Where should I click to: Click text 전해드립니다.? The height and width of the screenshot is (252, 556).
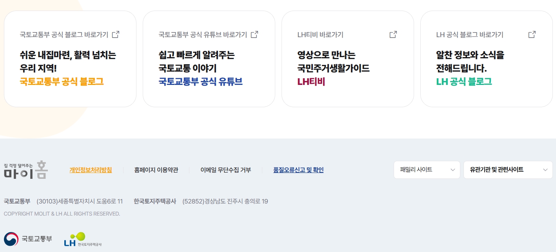click(462, 68)
